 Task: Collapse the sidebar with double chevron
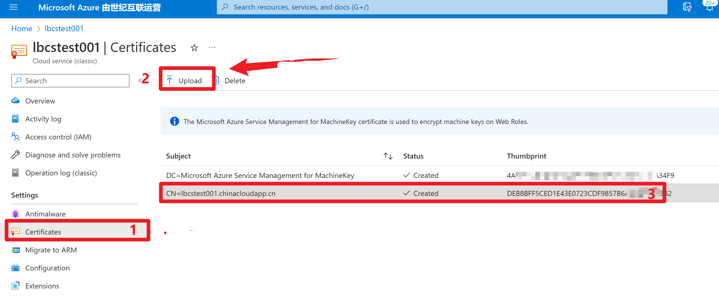click(140, 81)
